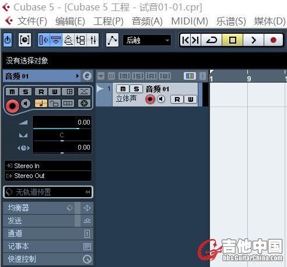Open the 工程(P) menu
287x267 pixels.
[108, 21]
